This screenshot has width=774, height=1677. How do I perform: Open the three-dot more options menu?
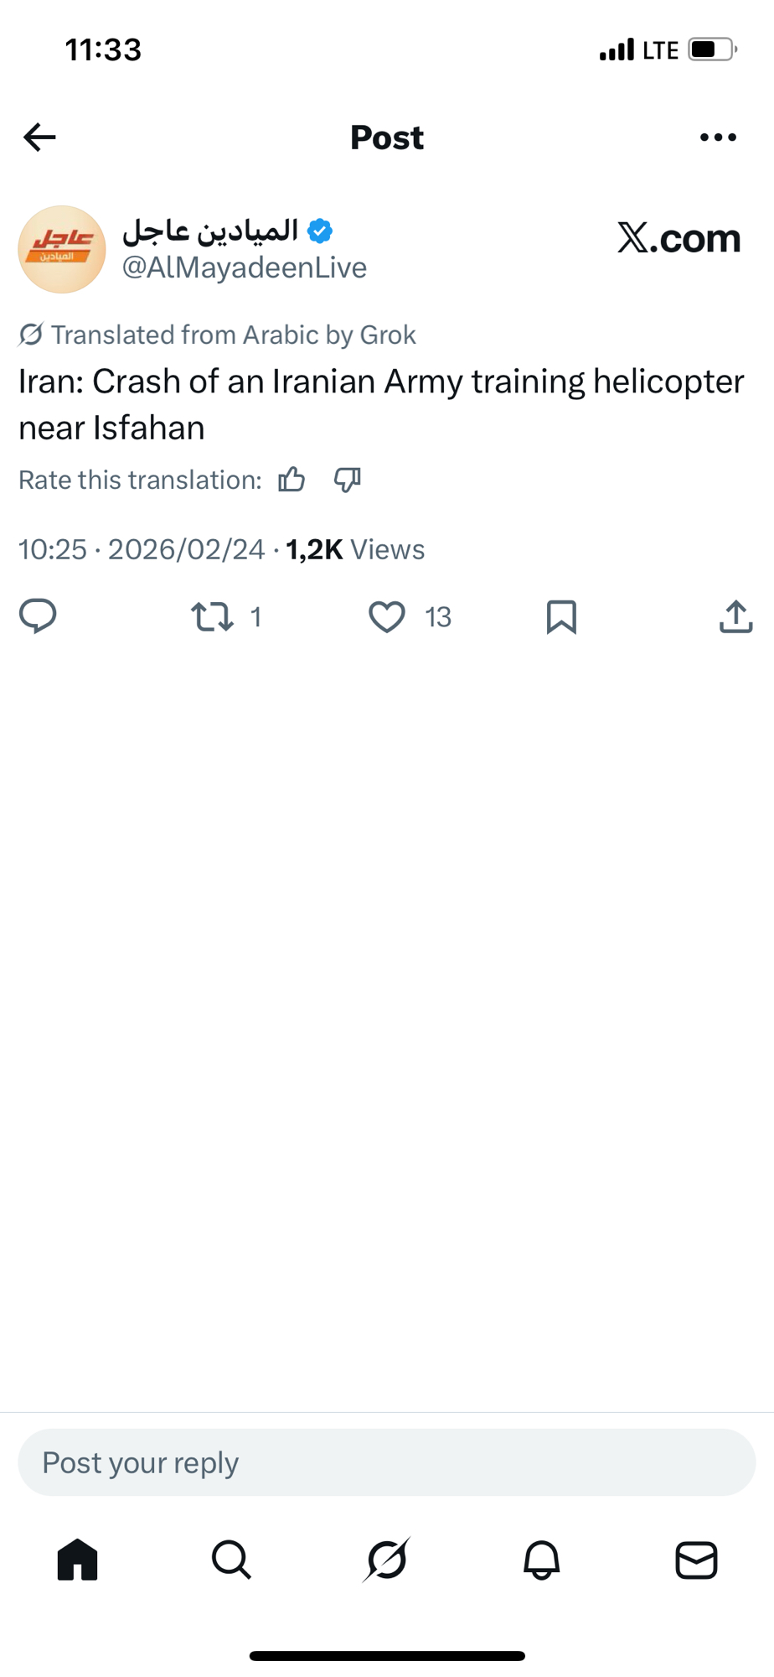pos(718,138)
